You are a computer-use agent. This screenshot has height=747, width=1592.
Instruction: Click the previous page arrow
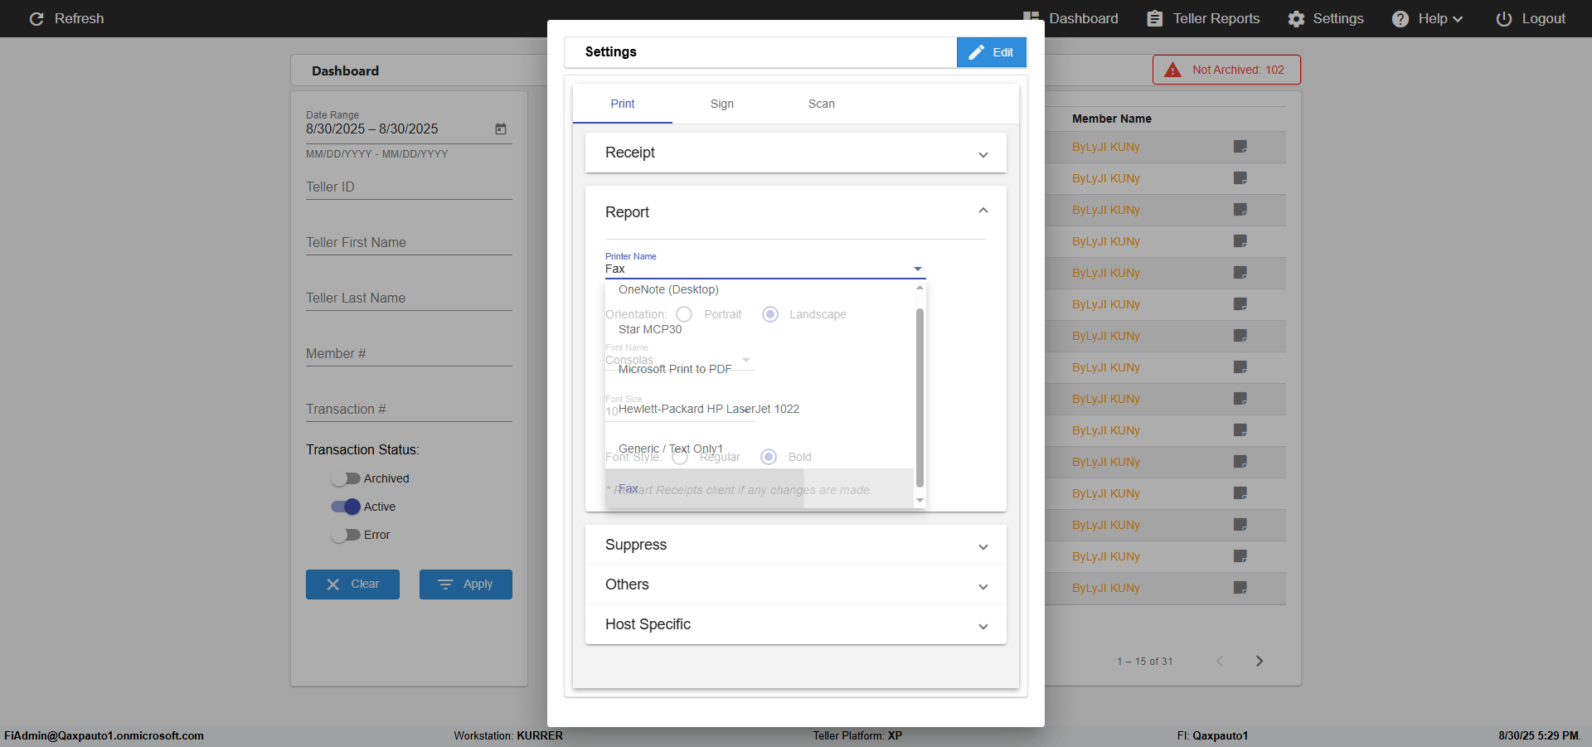tap(1220, 661)
